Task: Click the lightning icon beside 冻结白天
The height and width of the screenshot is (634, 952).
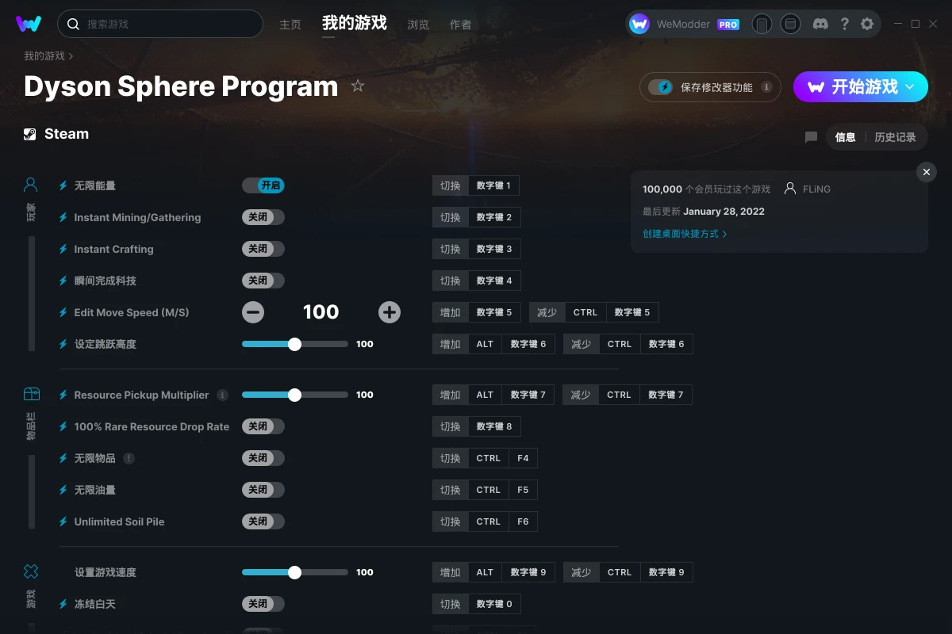Action: 63,604
